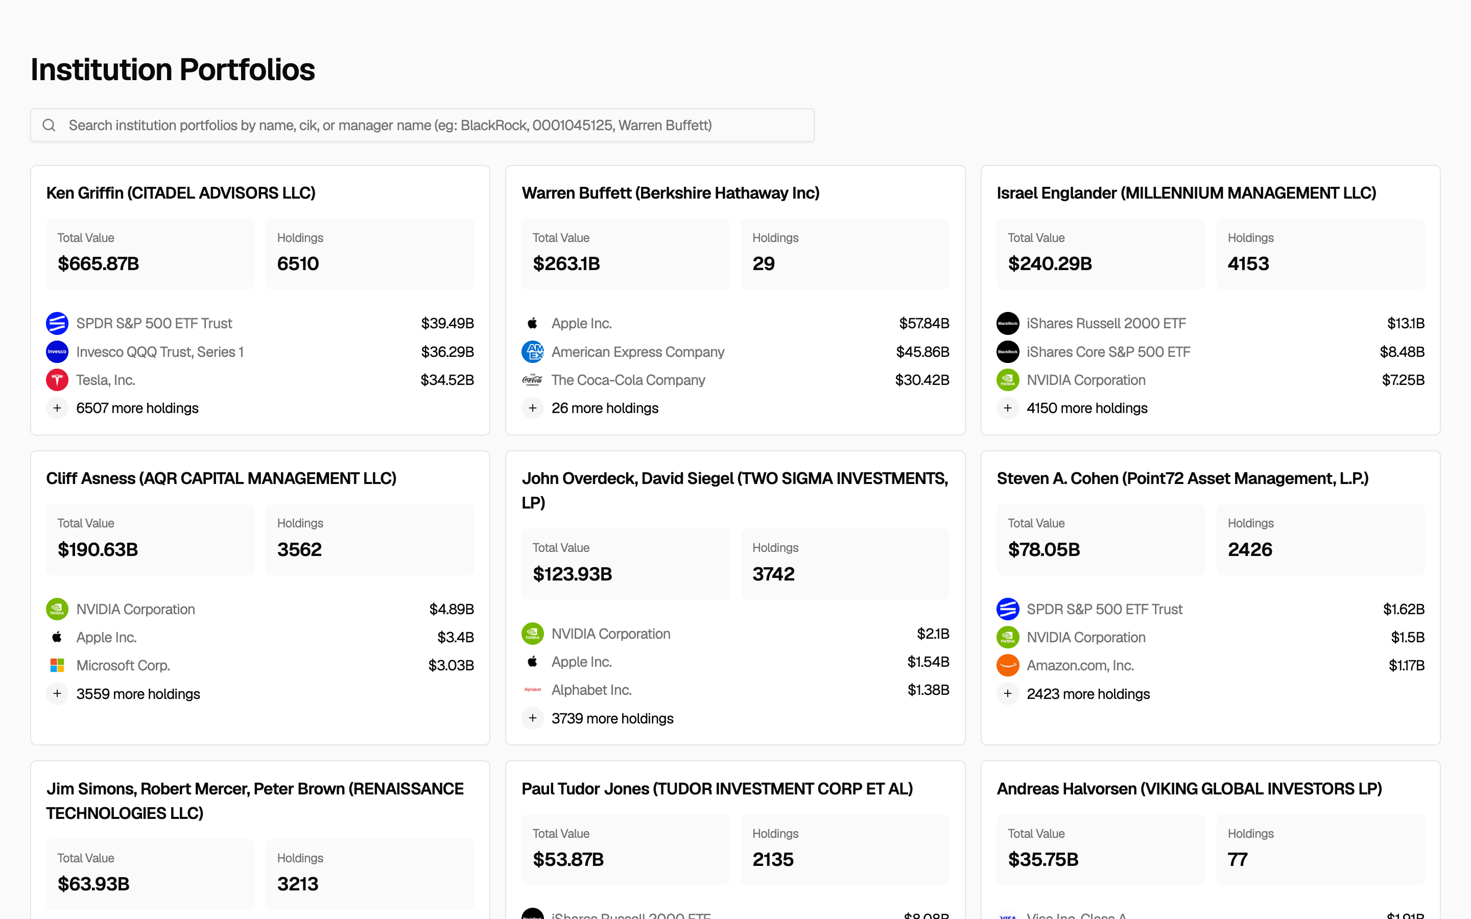This screenshot has height=919, width=1471.
Task: Open Ken Griffin (CITADEL ADVISORS LLC) portfolio
Action: pyautogui.click(x=181, y=194)
